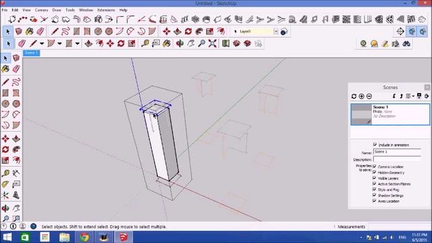Click the Show Details icon in Scenes panel
Viewport: 432px width, 243px height.
pyautogui.click(x=419, y=96)
